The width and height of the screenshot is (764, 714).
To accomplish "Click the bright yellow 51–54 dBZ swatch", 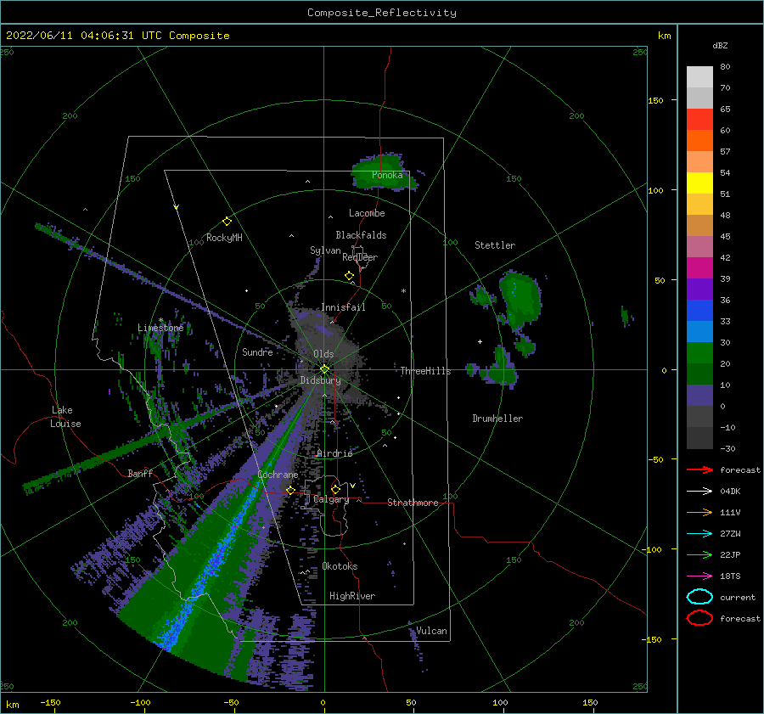I will point(699,183).
